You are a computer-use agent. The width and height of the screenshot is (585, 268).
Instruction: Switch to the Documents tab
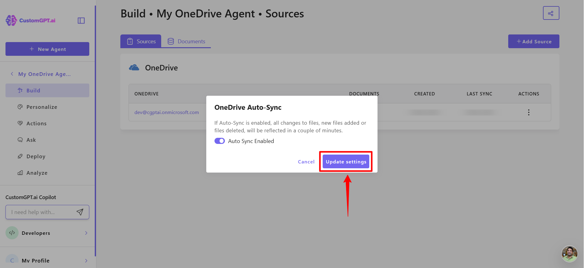pos(186,41)
